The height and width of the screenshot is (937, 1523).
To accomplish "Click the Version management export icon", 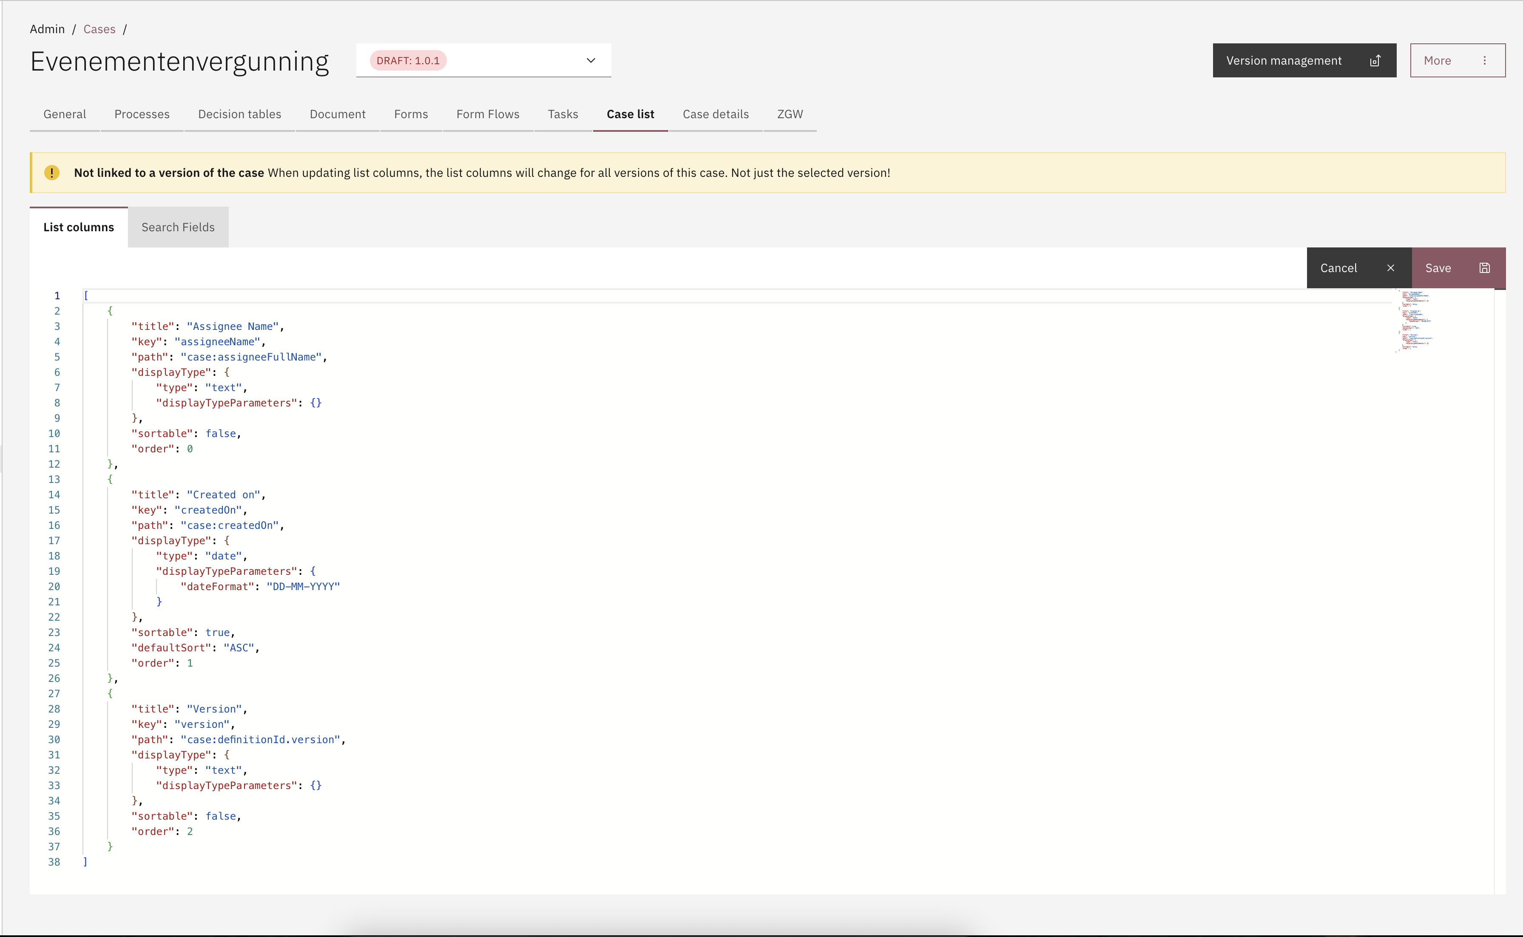I will coord(1375,60).
